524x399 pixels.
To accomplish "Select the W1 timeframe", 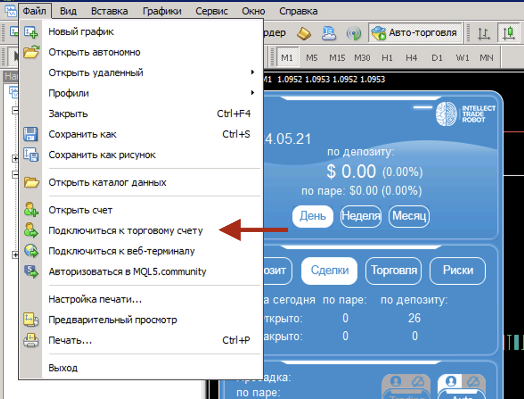I will tap(463, 58).
